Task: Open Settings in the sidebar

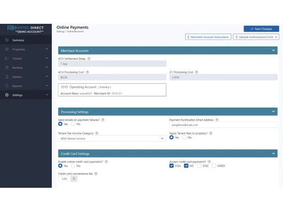Action: pos(26,95)
